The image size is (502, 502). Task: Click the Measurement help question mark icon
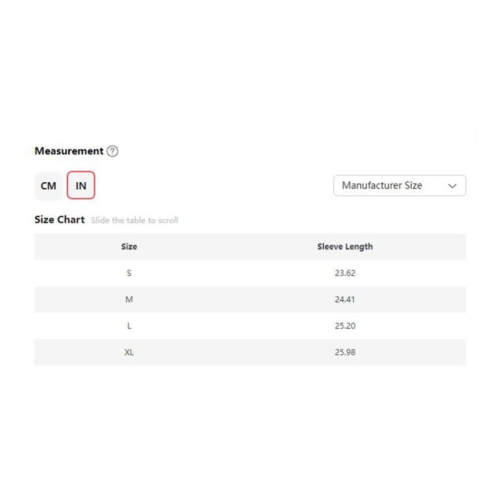[112, 151]
